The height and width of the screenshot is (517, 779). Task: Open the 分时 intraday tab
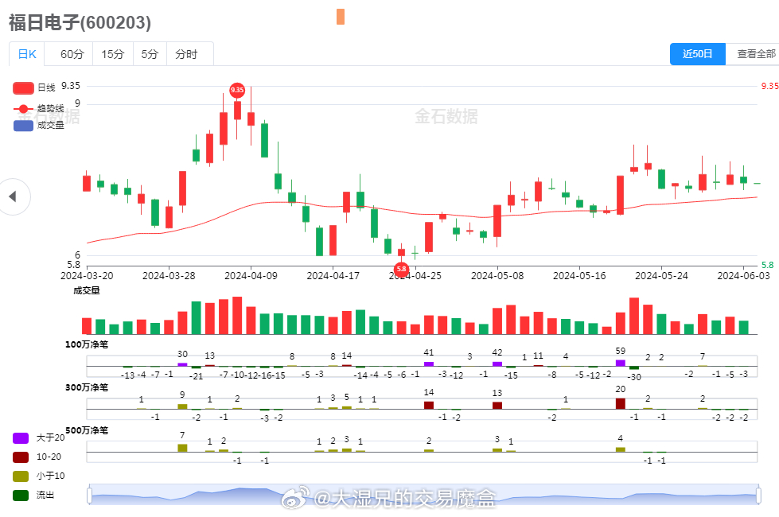[186, 54]
